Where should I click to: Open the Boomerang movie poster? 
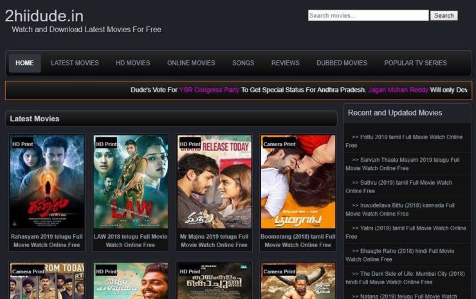(298, 182)
